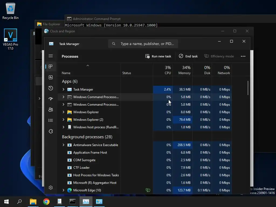Click the File Explorer window title
Screen dimensions: 276x207
click(x=51, y=24)
